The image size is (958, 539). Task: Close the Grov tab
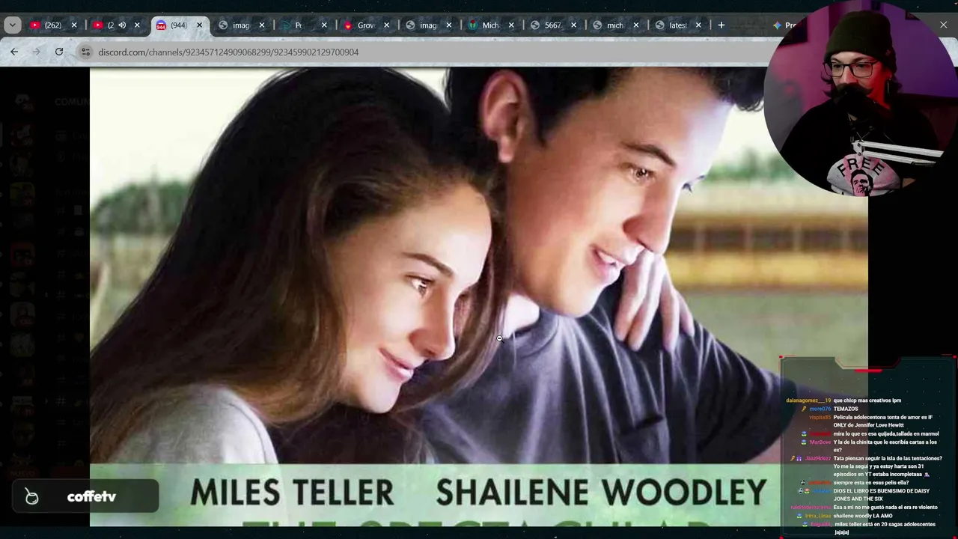pos(386,25)
